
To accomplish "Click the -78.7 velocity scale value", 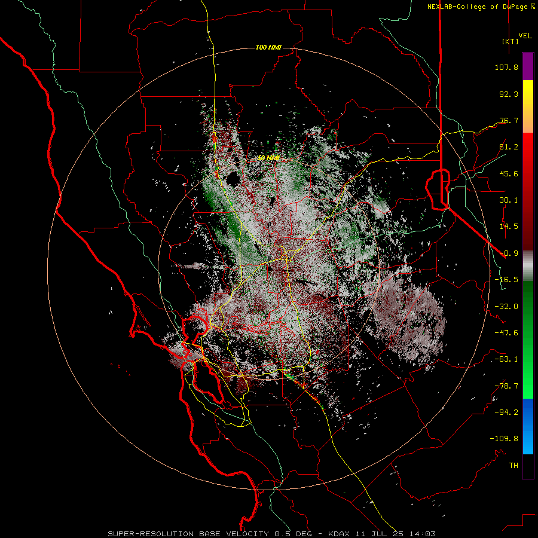I will pos(506,386).
